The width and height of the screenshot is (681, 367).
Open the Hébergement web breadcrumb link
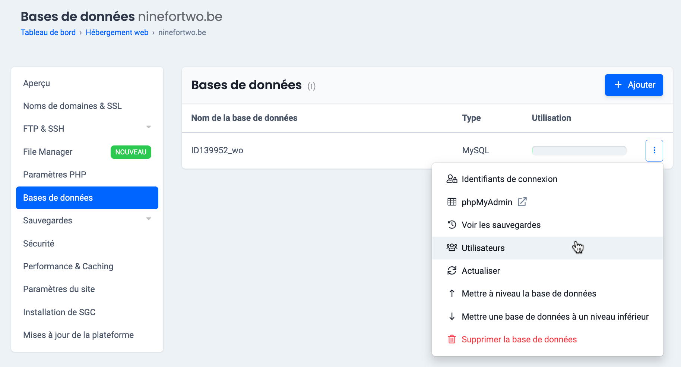click(x=117, y=32)
